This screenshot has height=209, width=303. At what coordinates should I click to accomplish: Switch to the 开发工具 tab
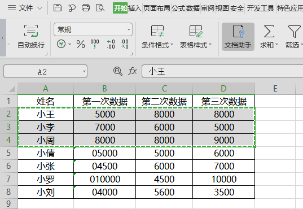pyautogui.click(x=261, y=8)
